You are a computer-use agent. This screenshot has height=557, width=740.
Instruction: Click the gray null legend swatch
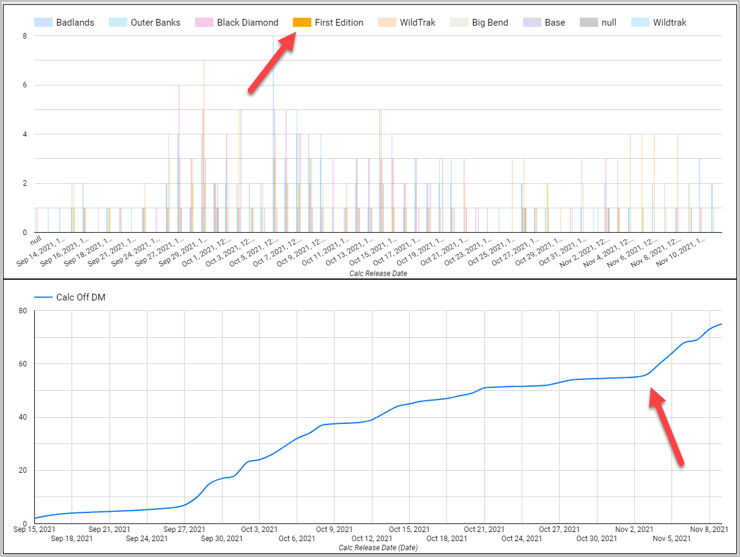(x=588, y=23)
